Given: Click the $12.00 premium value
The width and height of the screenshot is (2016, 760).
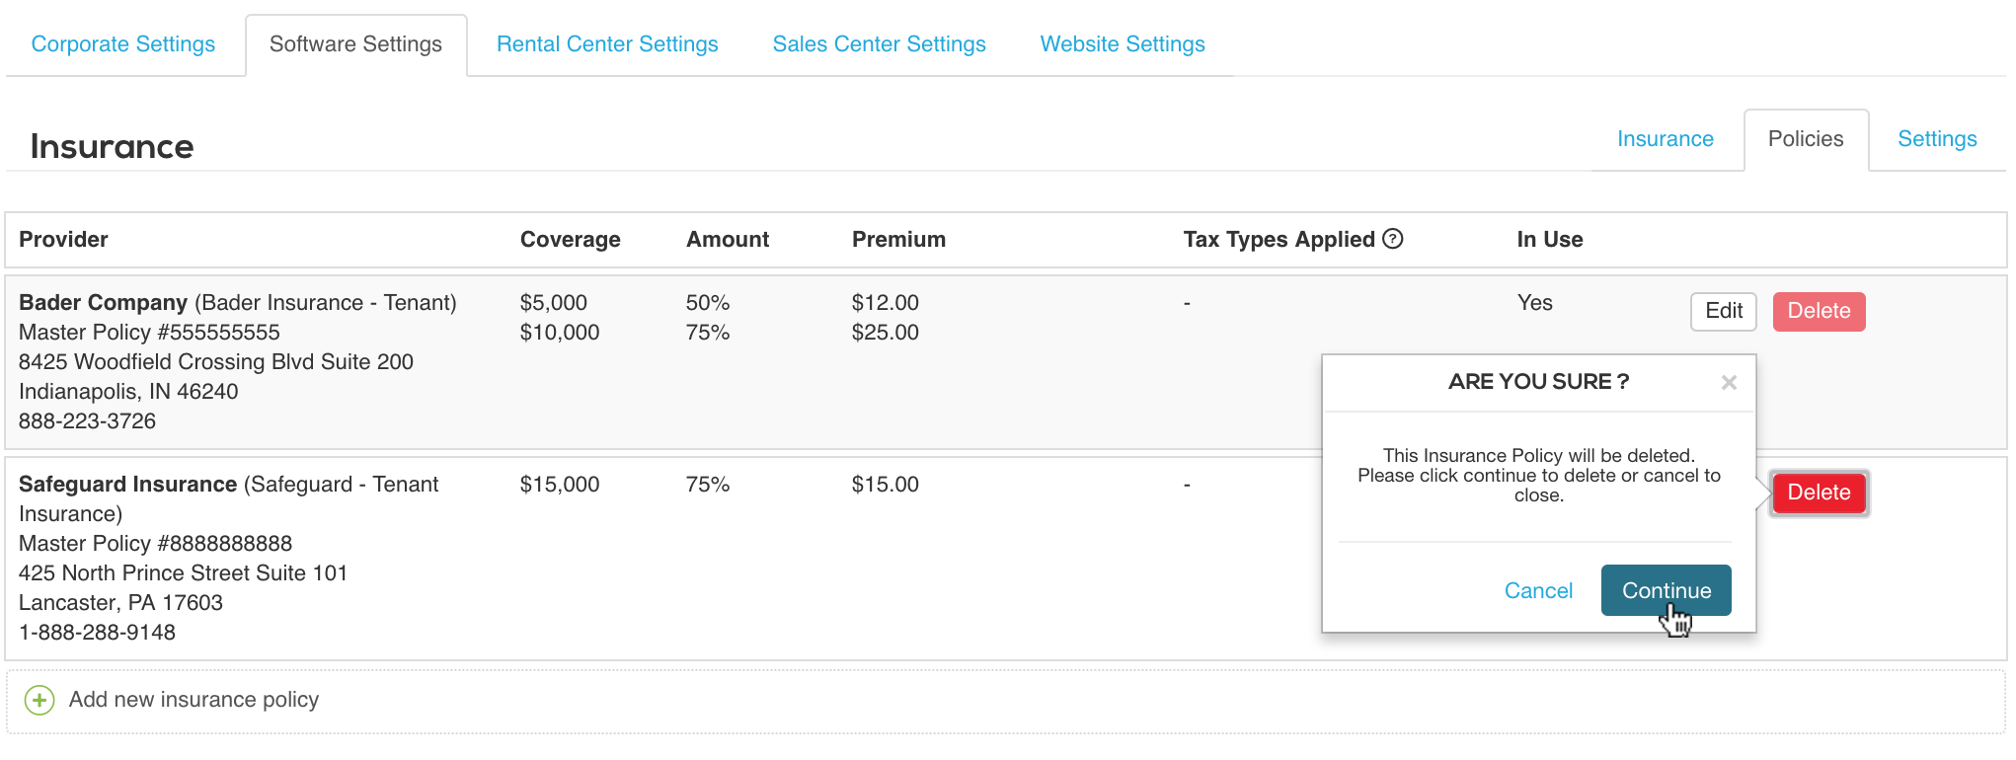Looking at the screenshot, I should (x=886, y=302).
